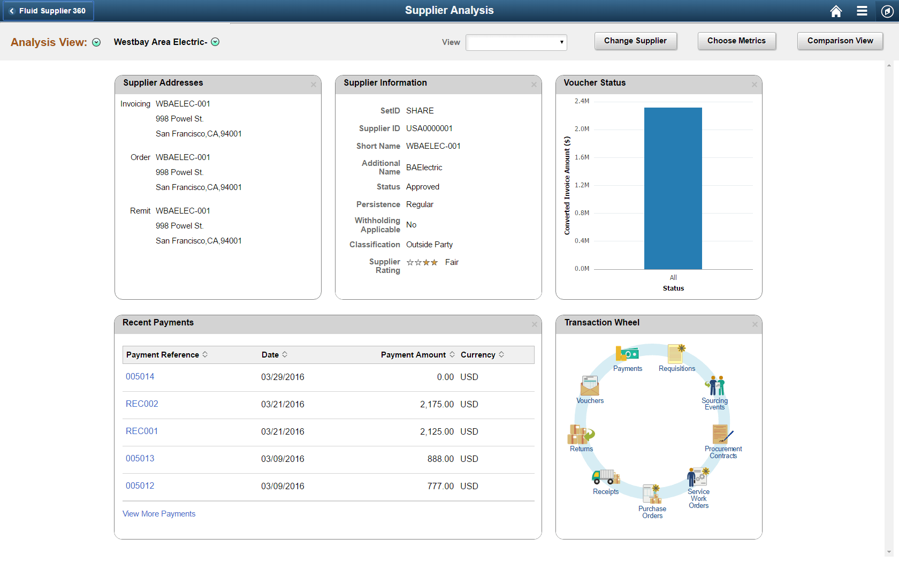
Task: Select the Returns icon in the Transaction Wheel
Action: tap(581, 435)
